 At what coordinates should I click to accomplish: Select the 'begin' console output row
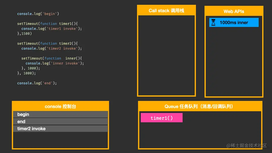point(60,114)
